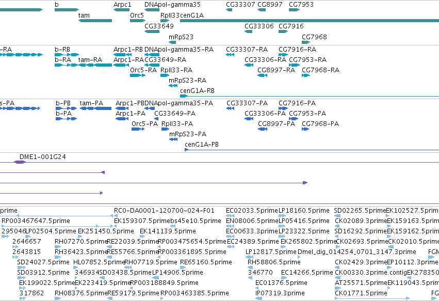Select the CG8997-PA protein feature

(263, 129)
